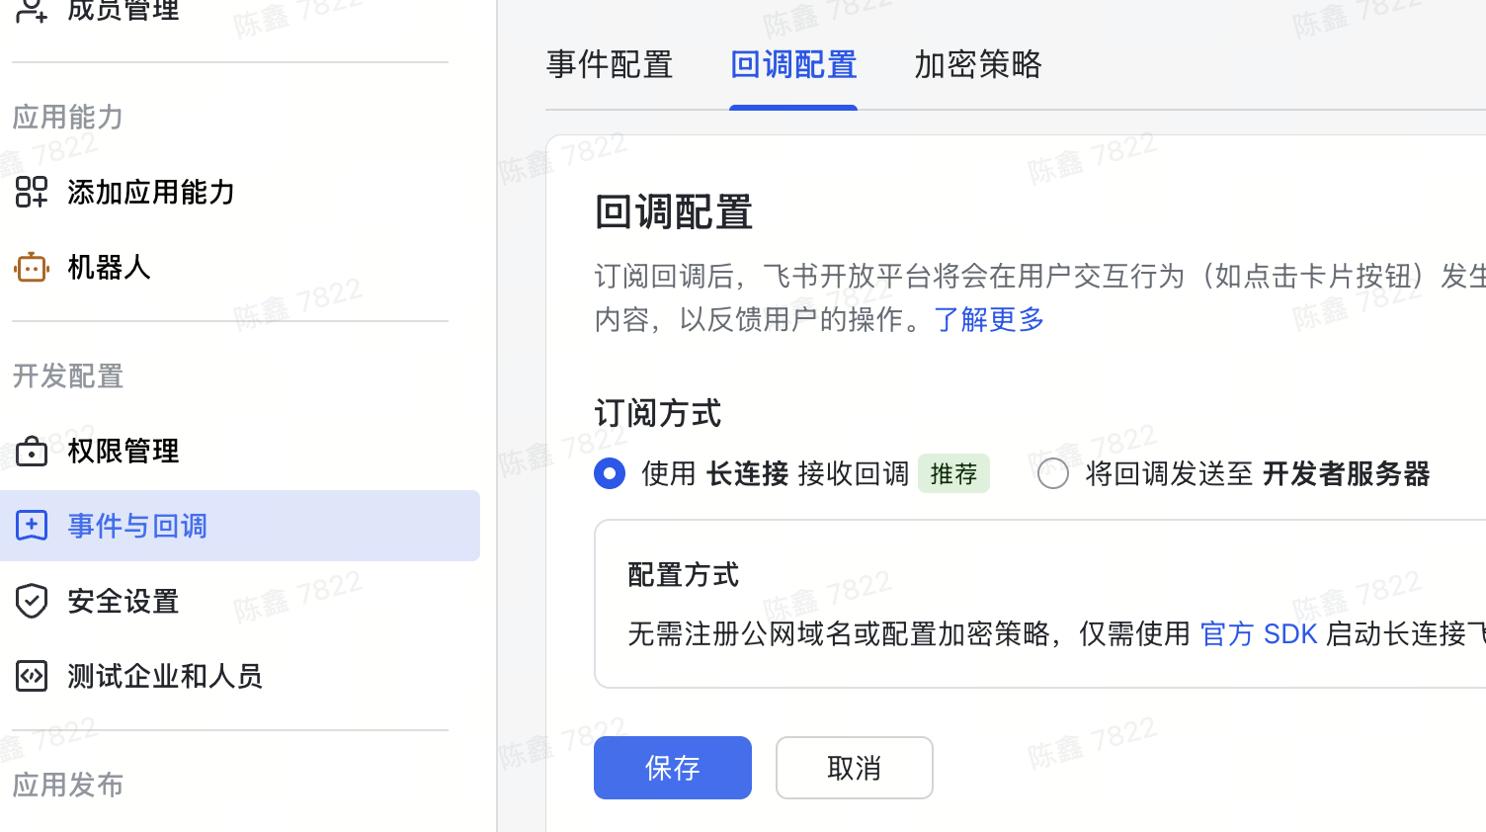Open the 测试企业和人员 sidebar entry
This screenshot has height=832, width=1486.
(164, 676)
